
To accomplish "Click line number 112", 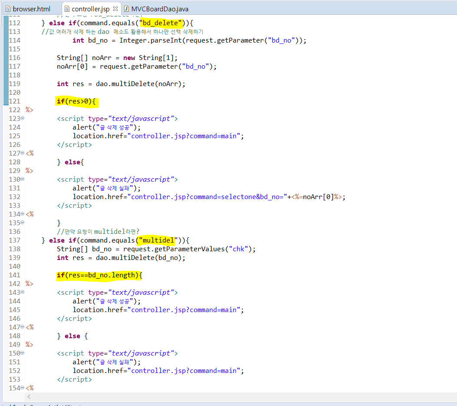I will tap(15, 23).
